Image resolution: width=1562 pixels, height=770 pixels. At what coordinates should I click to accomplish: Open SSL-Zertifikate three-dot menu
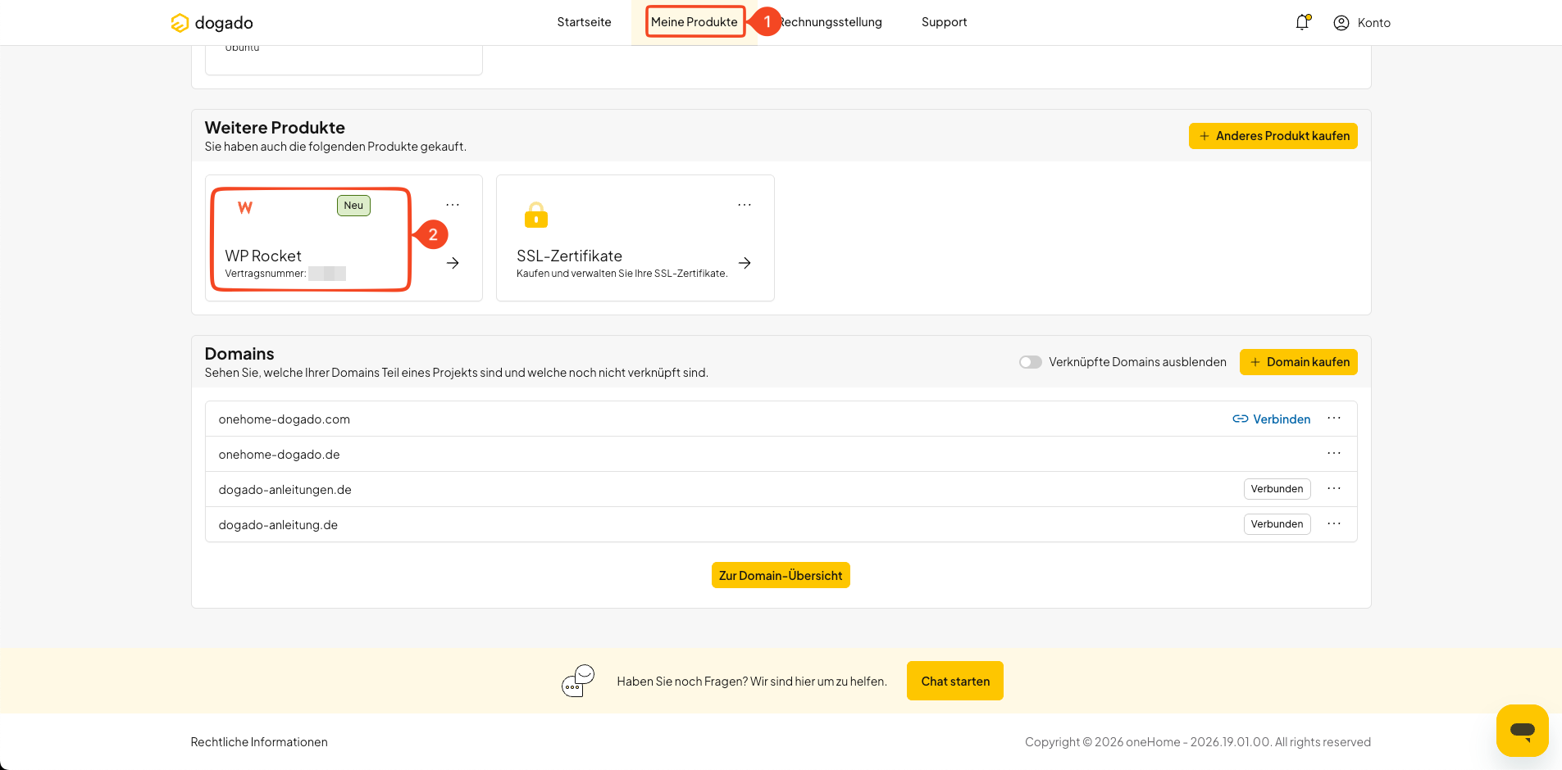(745, 205)
